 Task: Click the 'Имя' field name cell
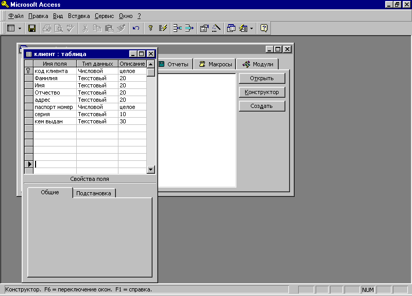[55, 85]
